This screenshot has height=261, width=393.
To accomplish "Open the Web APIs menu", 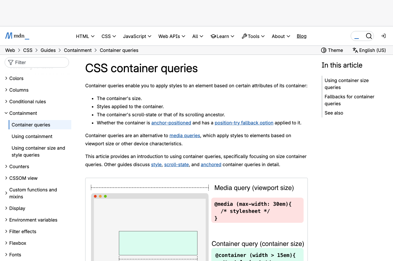I will click(172, 36).
